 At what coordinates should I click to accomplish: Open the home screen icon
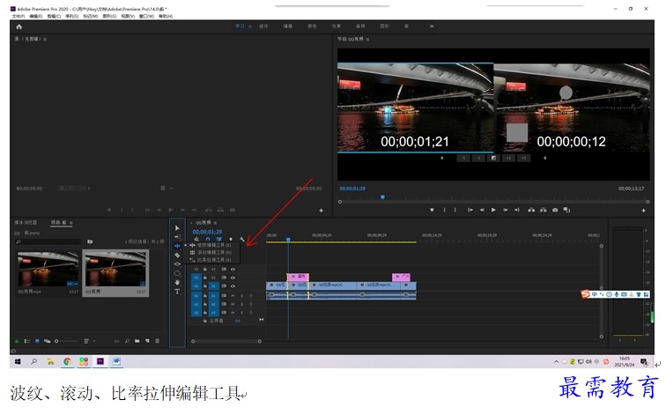pyautogui.click(x=18, y=26)
